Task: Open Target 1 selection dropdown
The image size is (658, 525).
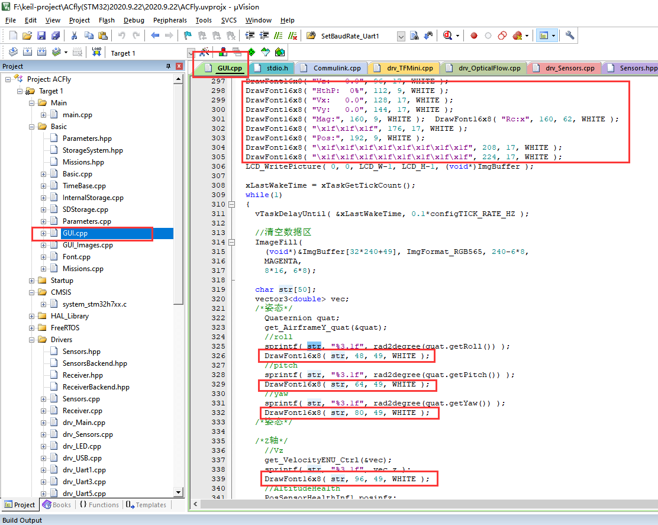Action: [191, 53]
